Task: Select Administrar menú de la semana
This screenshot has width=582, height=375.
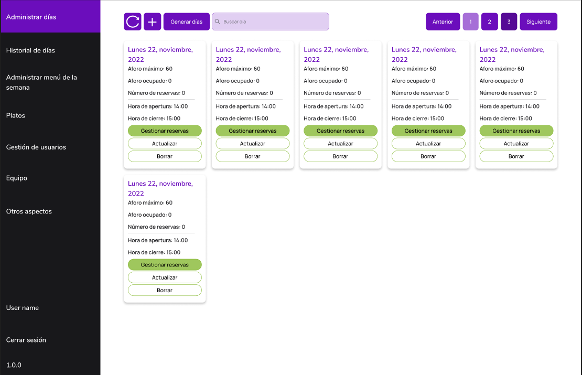Action: [41, 82]
